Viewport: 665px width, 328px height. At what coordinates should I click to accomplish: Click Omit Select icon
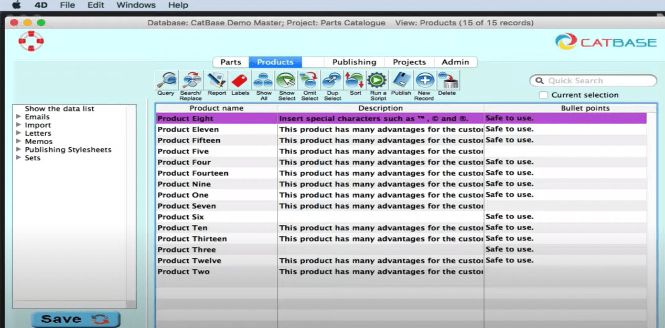pos(309,80)
